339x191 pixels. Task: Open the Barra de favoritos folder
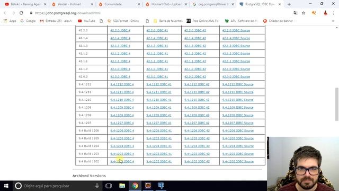[x=168, y=21]
